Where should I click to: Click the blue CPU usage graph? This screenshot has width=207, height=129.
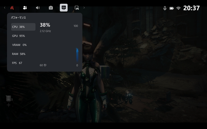(77, 55)
